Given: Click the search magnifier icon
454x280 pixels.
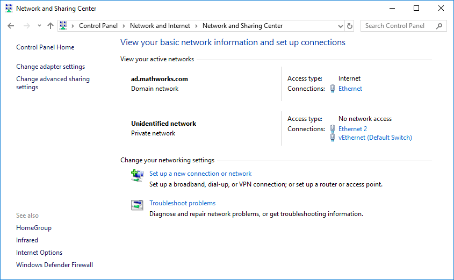Looking at the screenshot, I should (439, 26).
